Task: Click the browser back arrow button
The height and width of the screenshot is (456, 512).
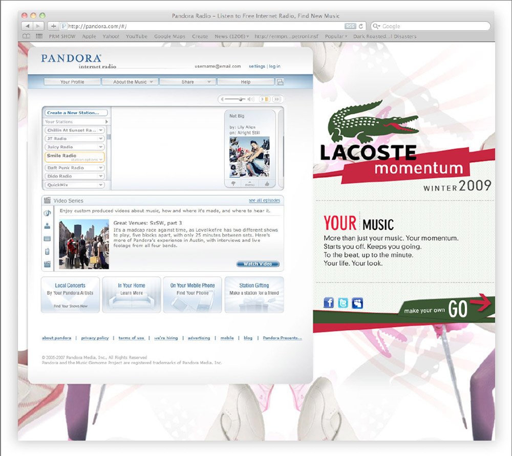Action: (27, 26)
